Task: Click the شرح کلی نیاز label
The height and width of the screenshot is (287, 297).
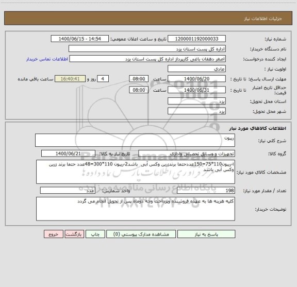Action: pos(272,141)
